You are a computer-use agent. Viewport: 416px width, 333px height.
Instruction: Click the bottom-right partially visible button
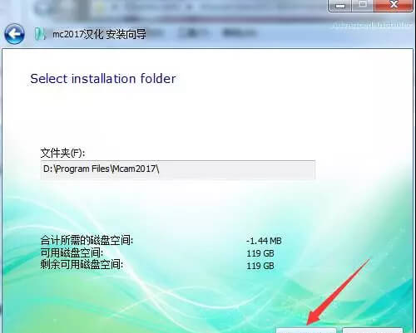[373, 331]
